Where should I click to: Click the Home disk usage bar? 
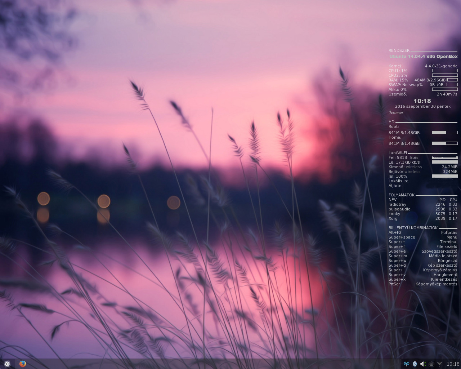445,143
